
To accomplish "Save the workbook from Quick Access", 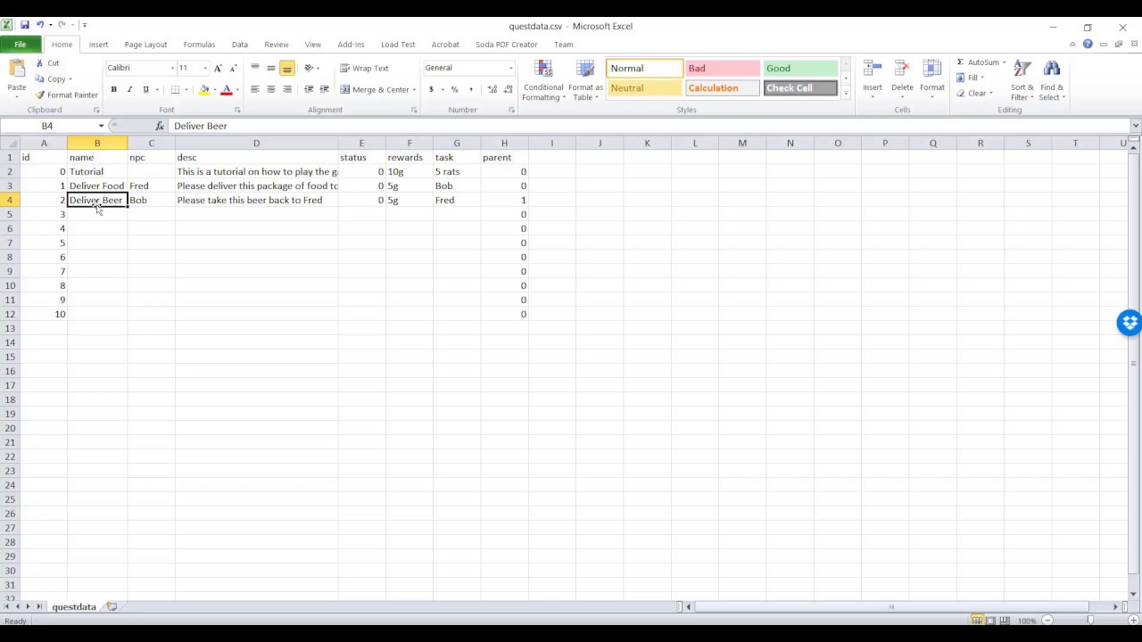I will tap(25, 25).
